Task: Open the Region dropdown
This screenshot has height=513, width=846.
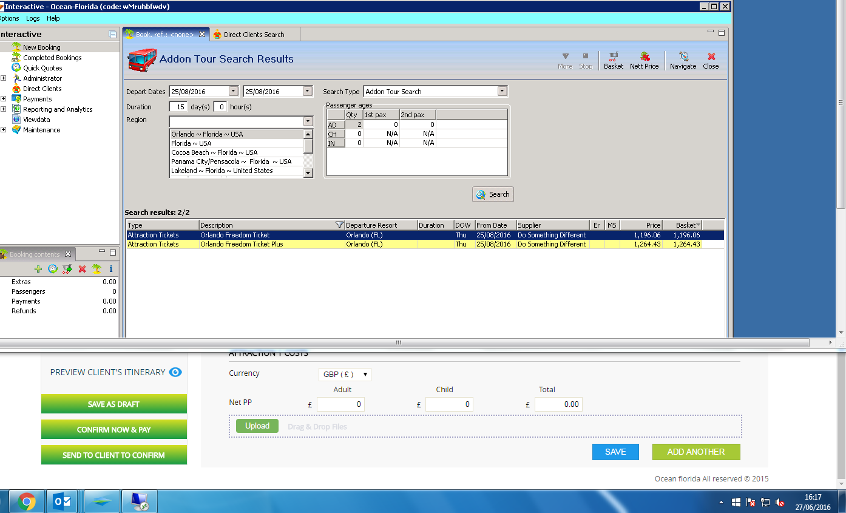Action: [308, 121]
